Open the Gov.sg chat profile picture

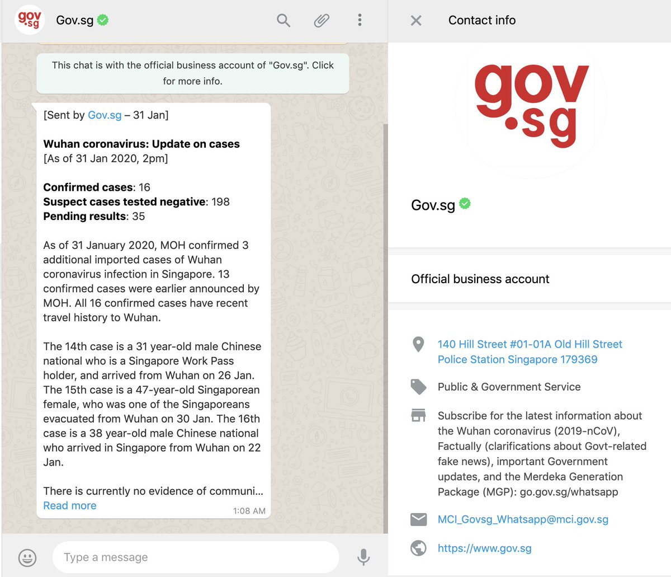click(29, 20)
